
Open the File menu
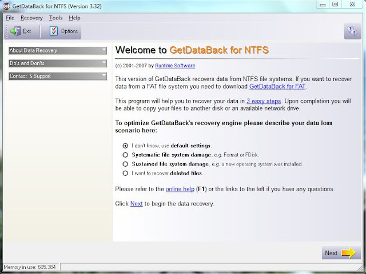point(10,18)
